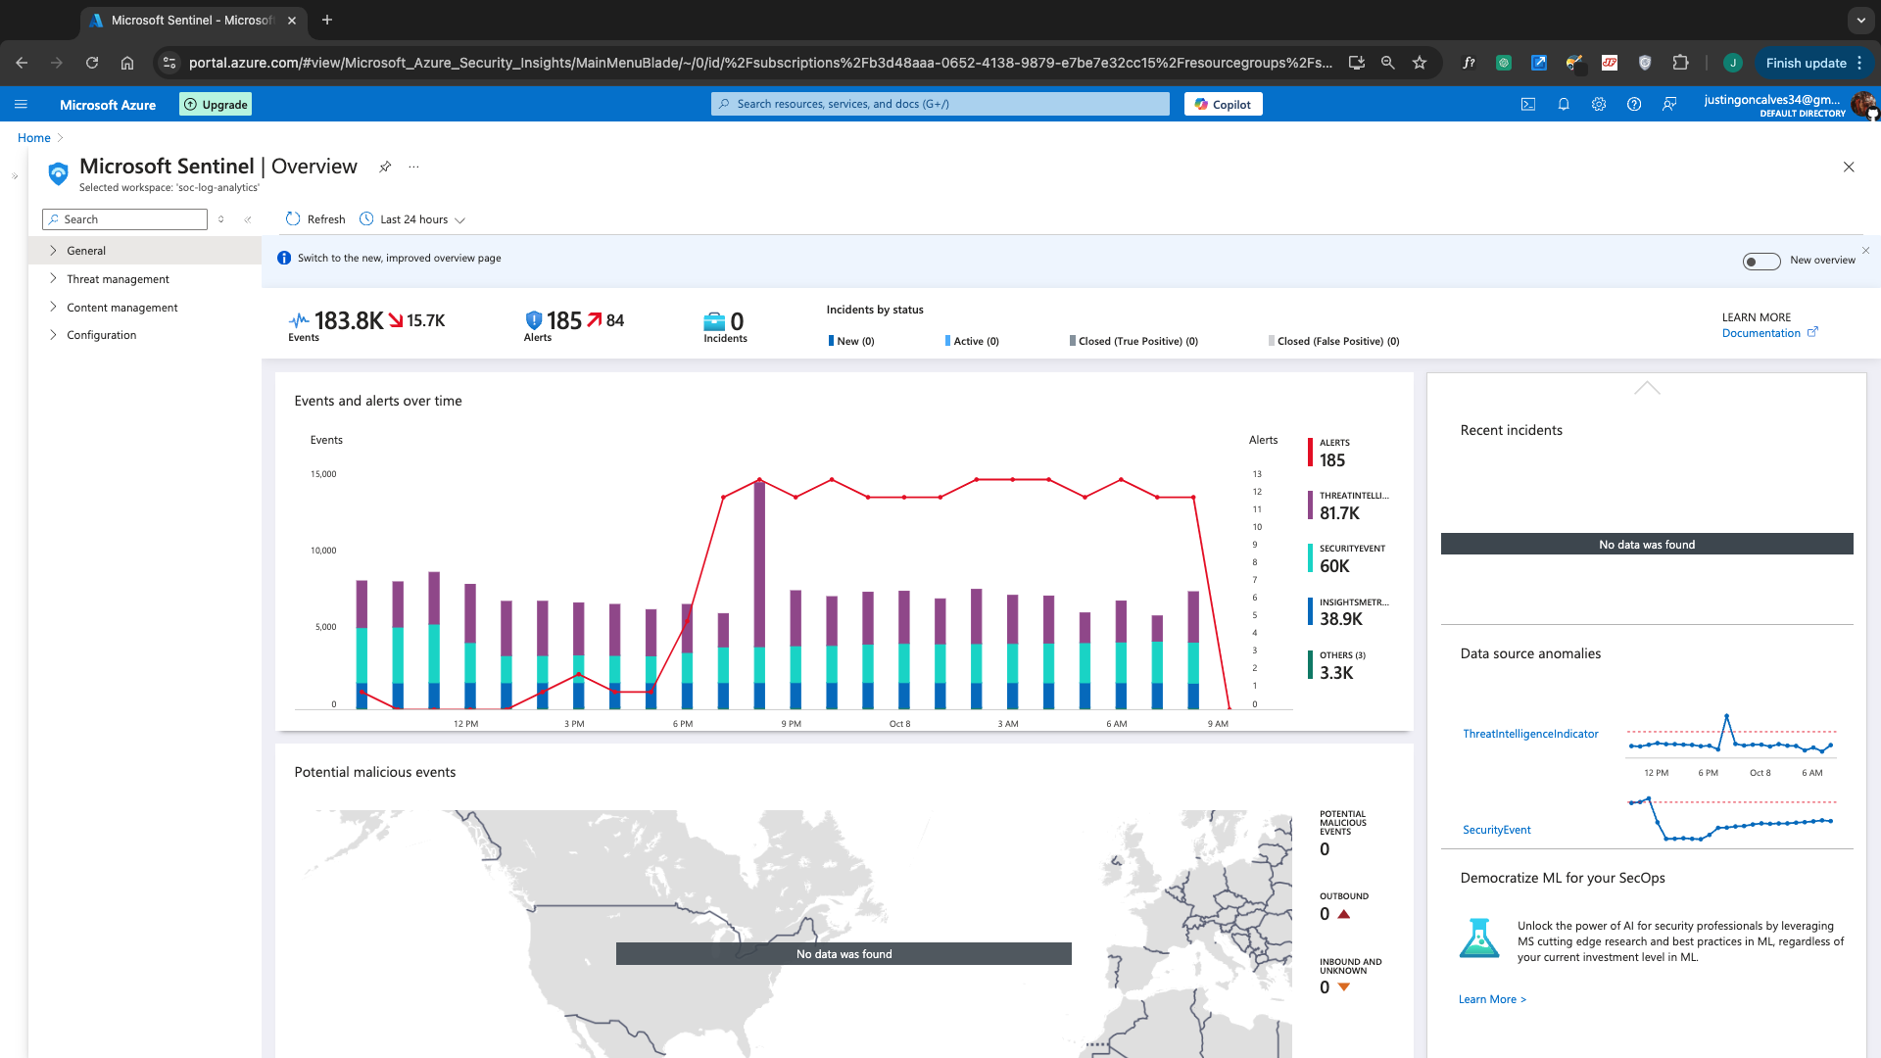The width and height of the screenshot is (1881, 1058).
Task: Open ThreatIntelligenceIndicator anomaly link
Action: click(1530, 734)
